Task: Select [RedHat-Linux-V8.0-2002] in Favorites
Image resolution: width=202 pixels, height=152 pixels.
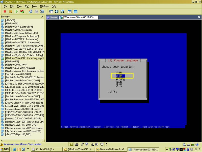Action: point(18,74)
